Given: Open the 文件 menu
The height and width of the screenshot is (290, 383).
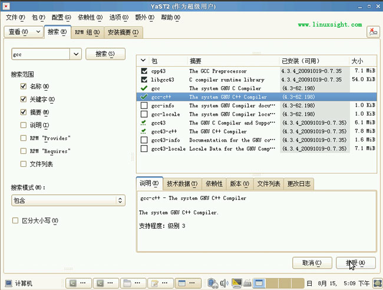Looking at the screenshot, I should pos(15,18).
